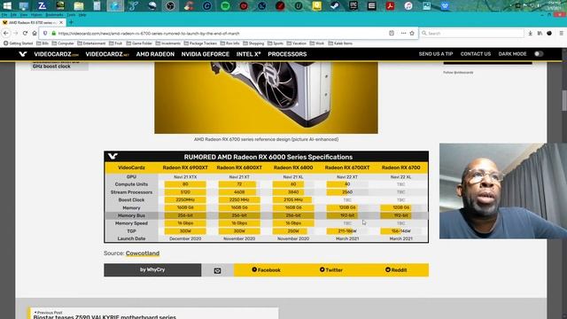The image size is (567, 319).
Task: Close the AMD Radeon RX 6700 tab
Action: coord(61,22)
